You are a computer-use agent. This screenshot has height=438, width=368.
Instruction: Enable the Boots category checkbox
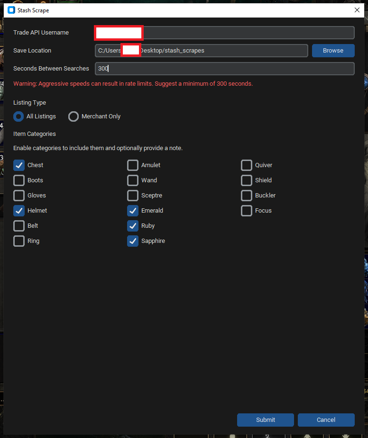(x=19, y=180)
